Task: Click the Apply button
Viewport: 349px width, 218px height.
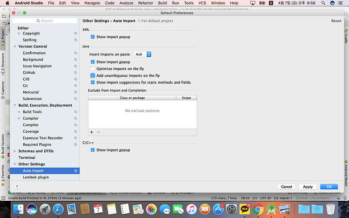Action: point(308,187)
